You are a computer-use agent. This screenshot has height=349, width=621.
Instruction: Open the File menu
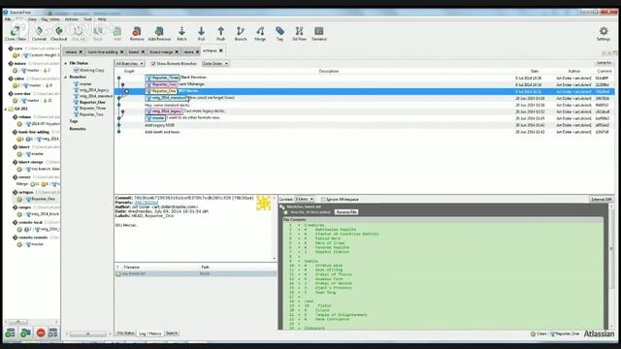coord(8,19)
